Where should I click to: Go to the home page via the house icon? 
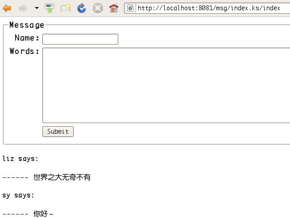(114, 8)
